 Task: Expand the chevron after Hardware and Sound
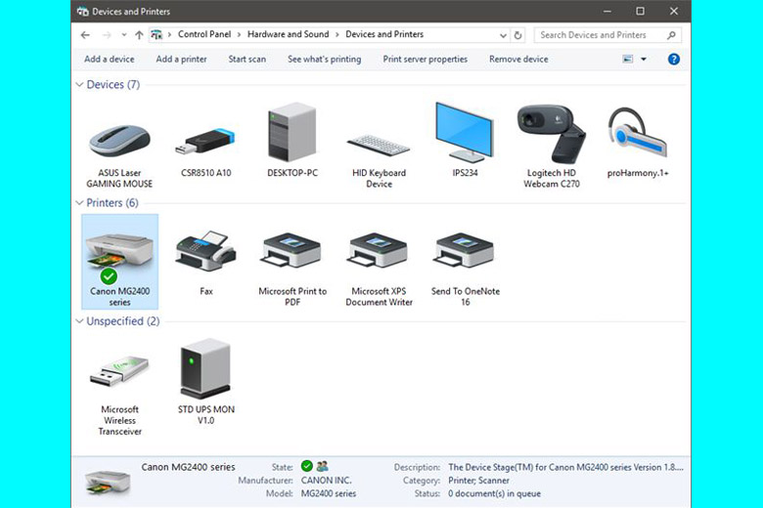[x=337, y=34]
